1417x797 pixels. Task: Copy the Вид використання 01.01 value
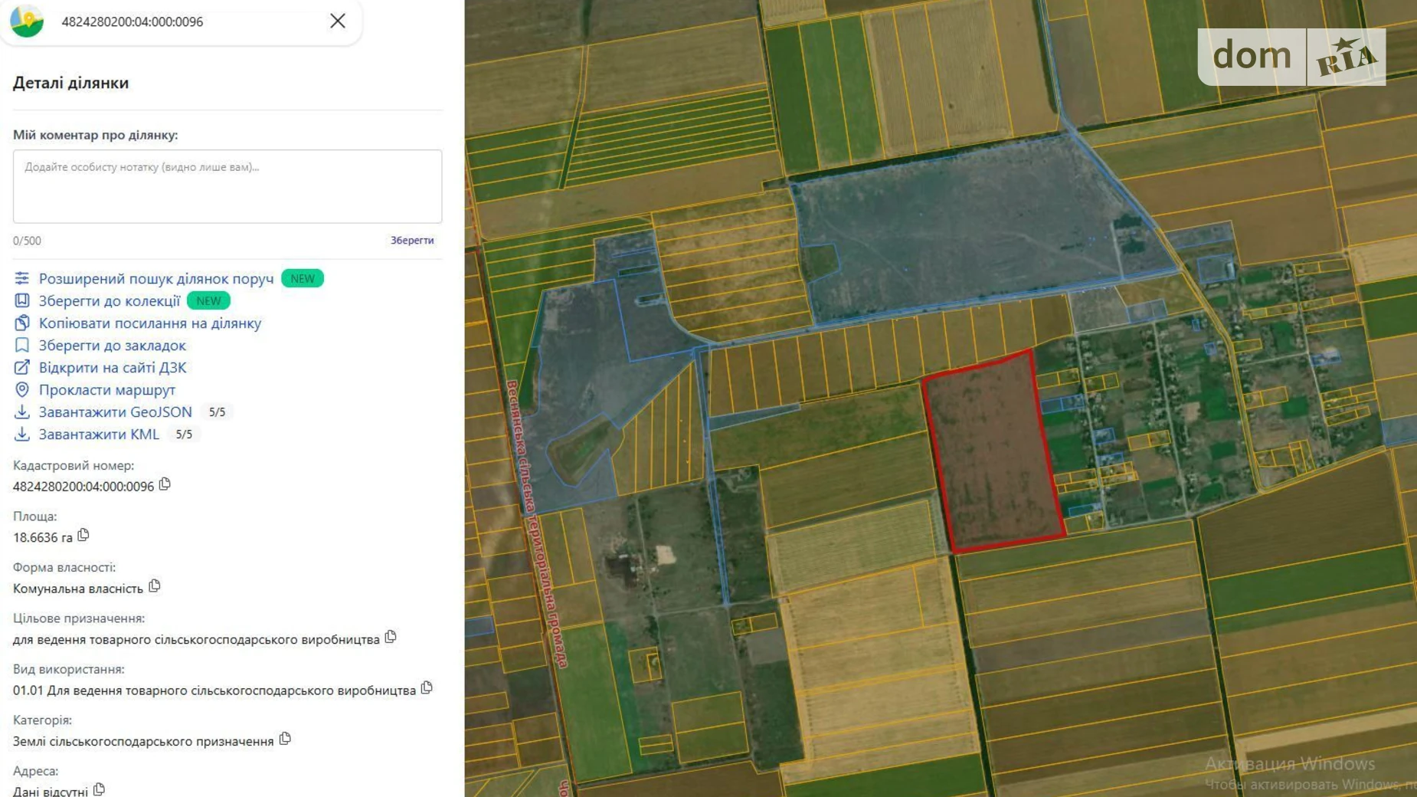click(427, 688)
